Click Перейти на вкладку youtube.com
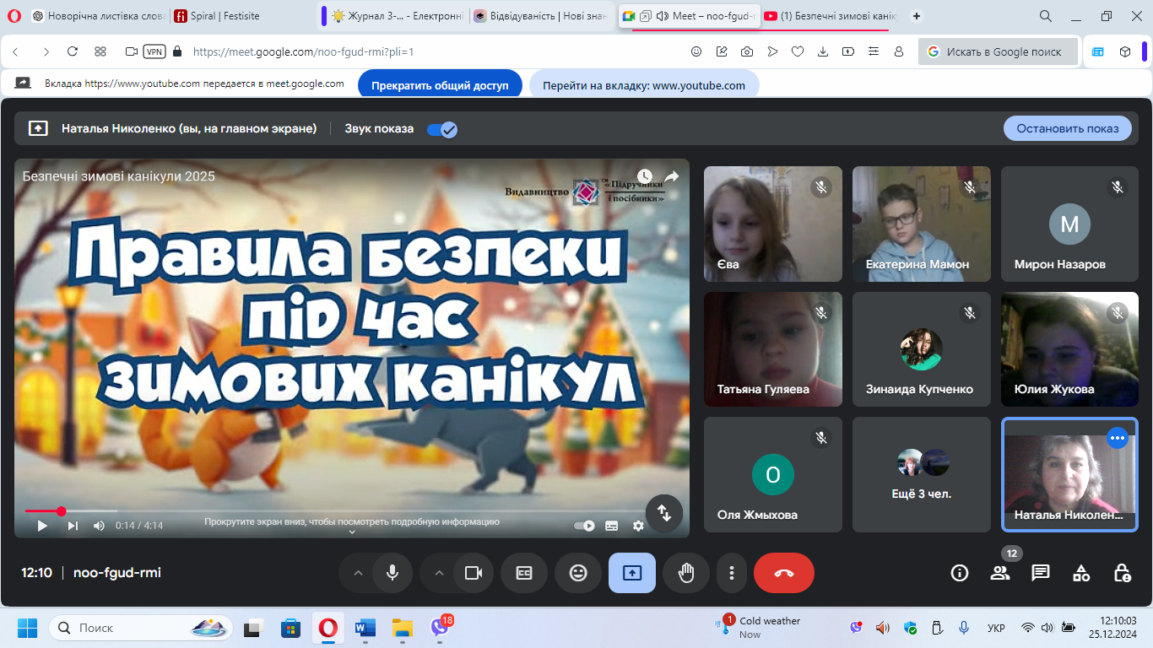 click(x=644, y=85)
